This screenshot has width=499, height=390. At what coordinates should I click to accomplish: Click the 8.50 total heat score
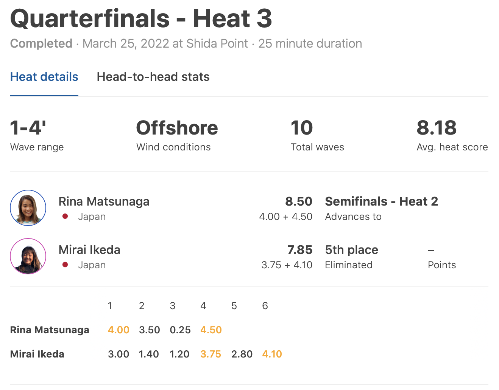[299, 201]
